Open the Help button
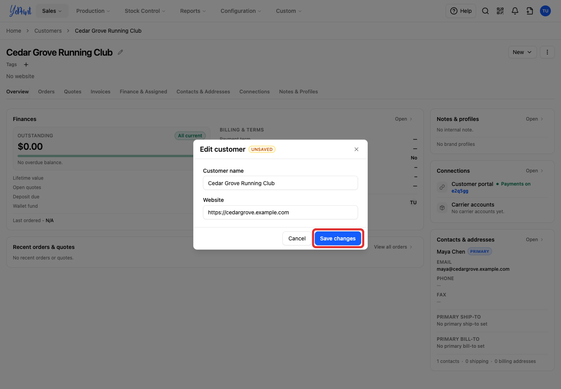This screenshot has width=561, height=389. [461, 11]
